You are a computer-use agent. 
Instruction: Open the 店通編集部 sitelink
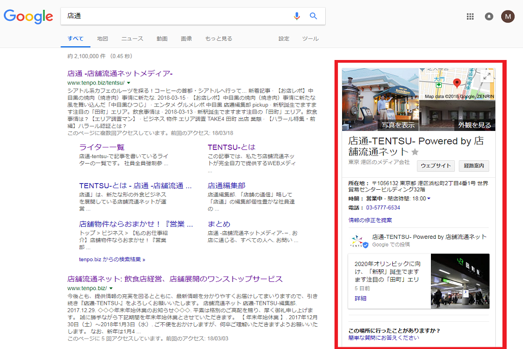click(227, 186)
